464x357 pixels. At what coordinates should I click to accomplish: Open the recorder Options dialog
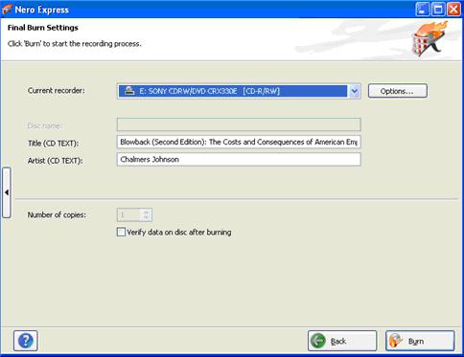pyautogui.click(x=398, y=91)
